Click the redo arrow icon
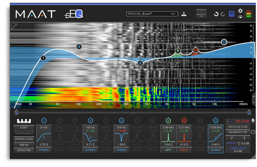 pyautogui.click(x=223, y=14)
